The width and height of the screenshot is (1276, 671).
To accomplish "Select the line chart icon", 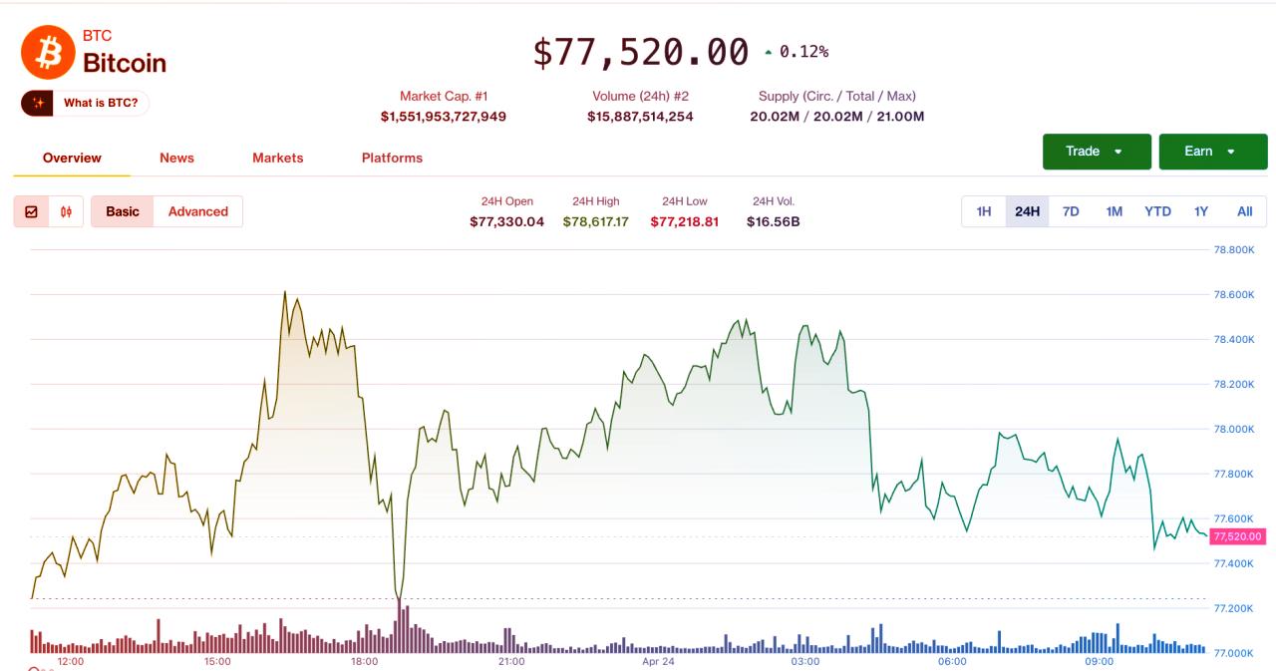I will (31, 211).
